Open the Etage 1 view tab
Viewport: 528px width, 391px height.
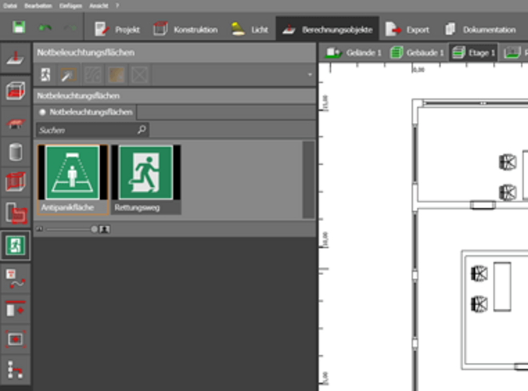click(x=474, y=54)
